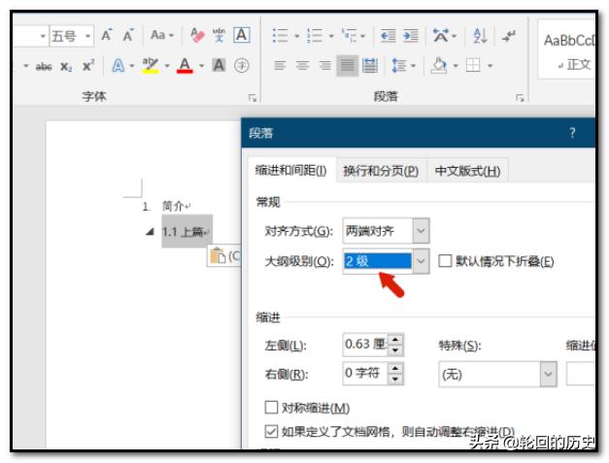The height and width of the screenshot is (463, 609).
Task: Click the increase indent icon
Action: point(411,36)
